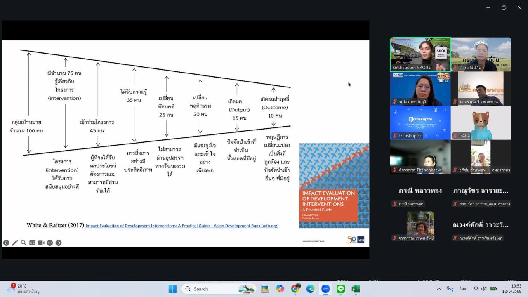Viewport: 528px width, 297px height.
Task: Open the Windows Start menu
Action: [x=172, y=289]
